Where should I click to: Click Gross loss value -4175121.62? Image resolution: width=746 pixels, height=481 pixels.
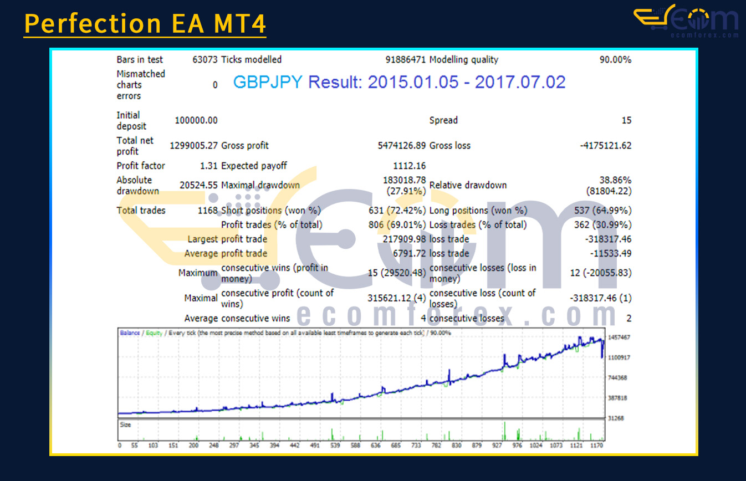[605, 146]
